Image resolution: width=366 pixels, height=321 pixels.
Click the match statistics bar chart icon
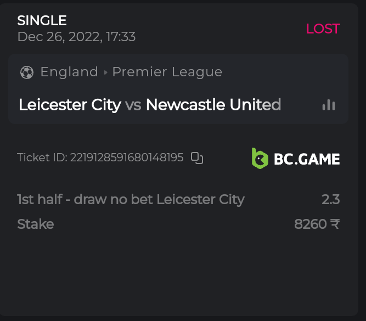(x=329, y=105)
